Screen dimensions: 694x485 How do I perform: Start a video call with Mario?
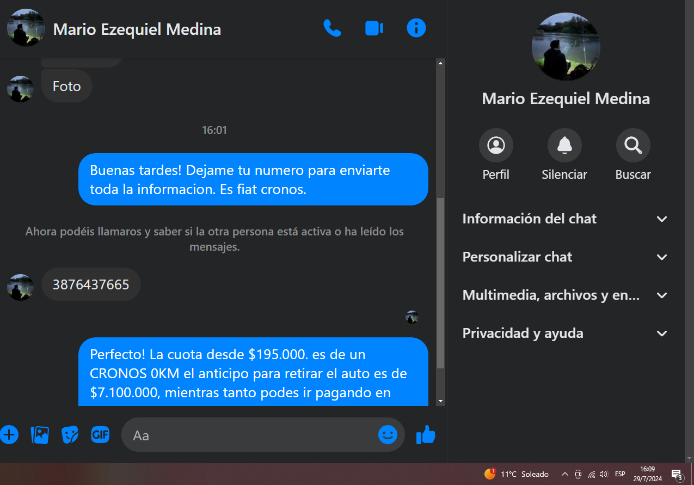coord(374,28)
